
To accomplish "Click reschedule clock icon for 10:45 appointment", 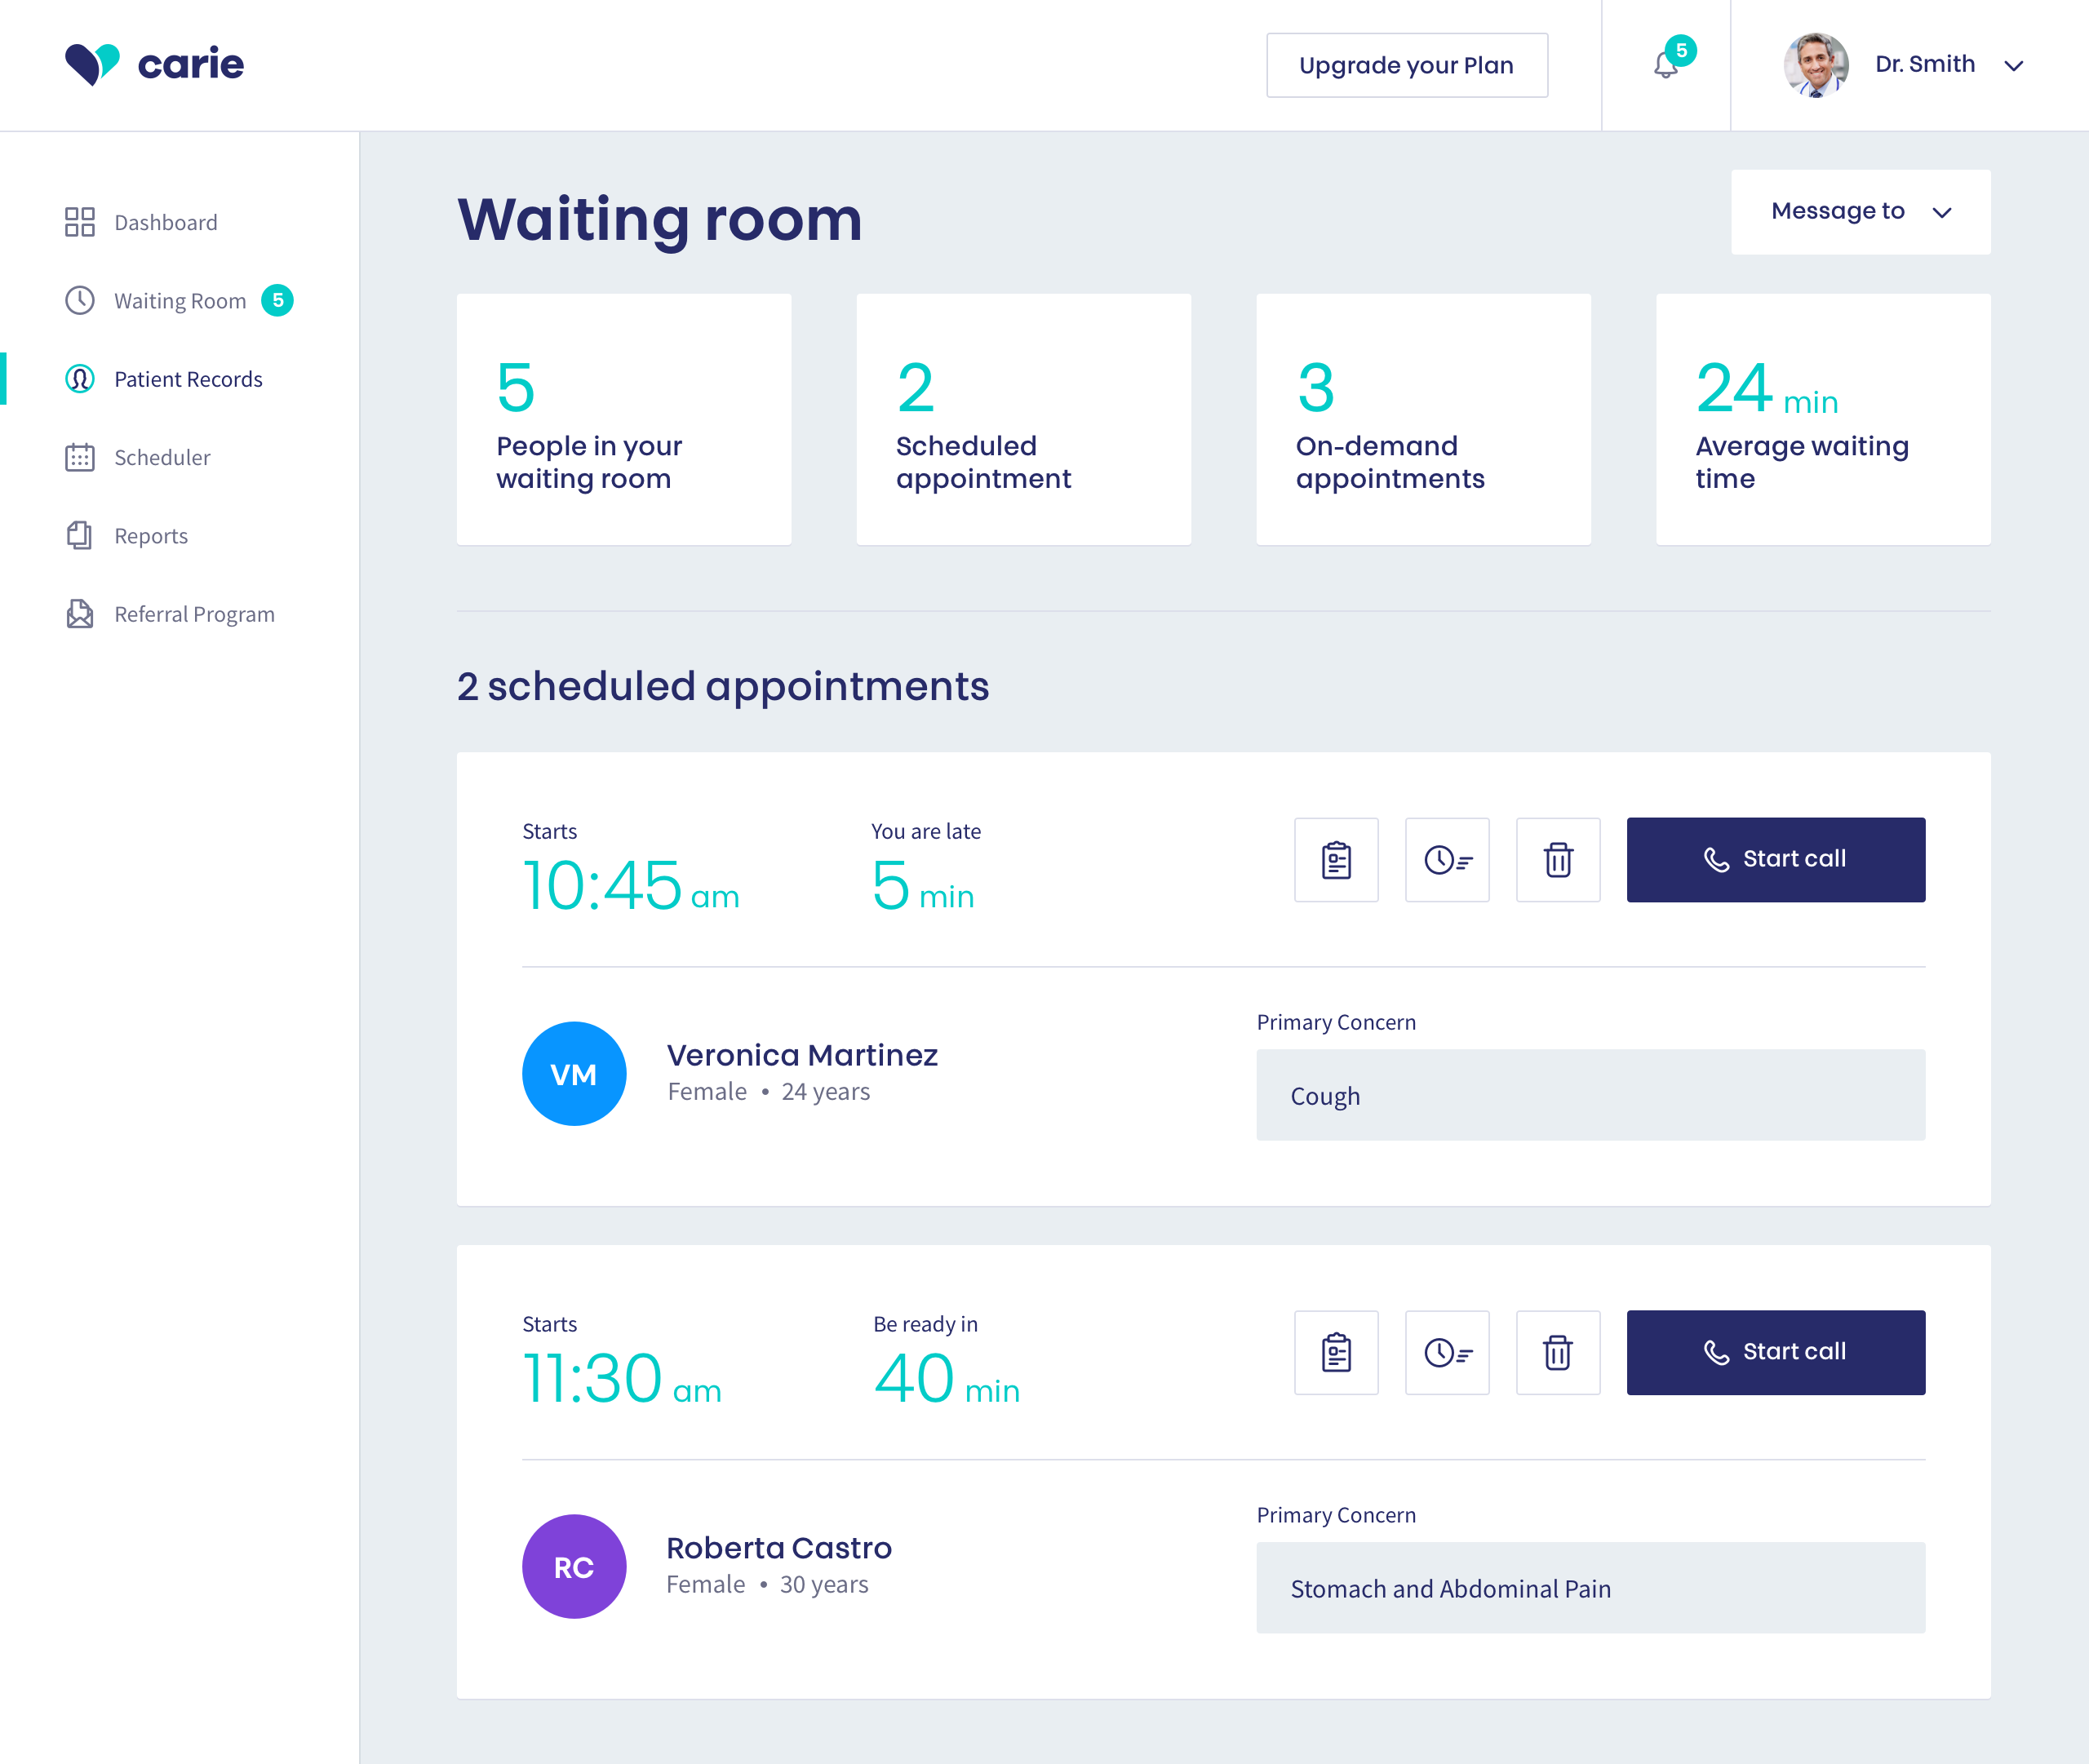I will pos(1447,860).
